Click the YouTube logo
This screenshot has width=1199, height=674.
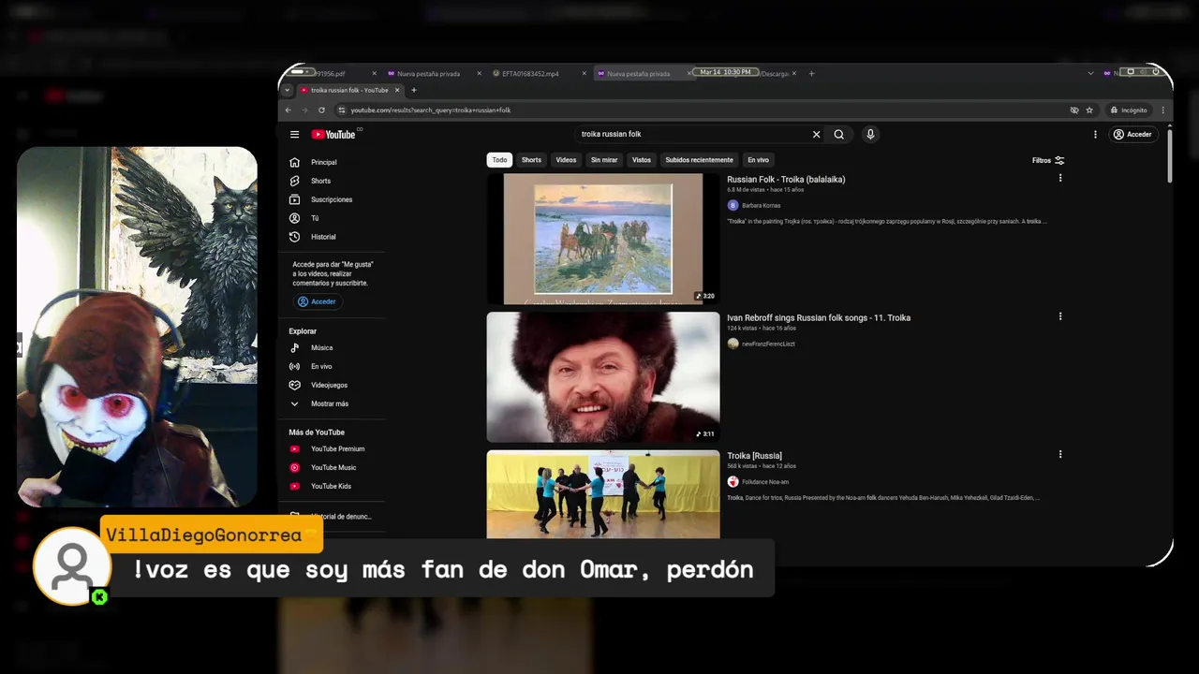click(x=333, y=134)
